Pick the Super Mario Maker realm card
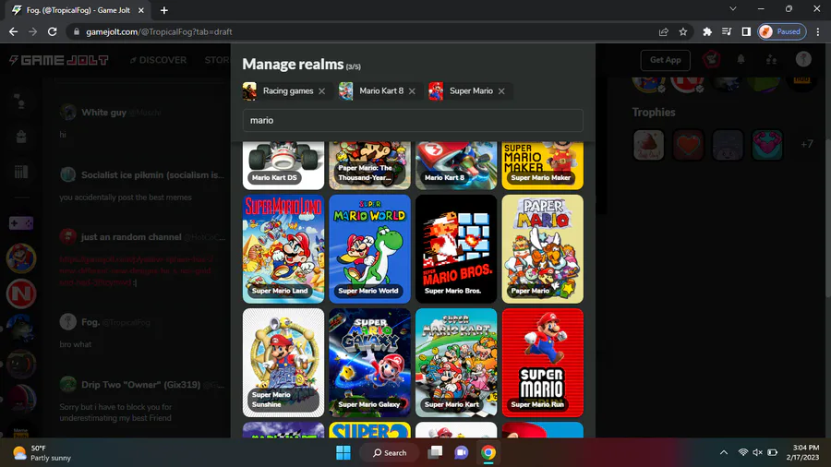This screenshot has height=467, width=831. [542, 165]
